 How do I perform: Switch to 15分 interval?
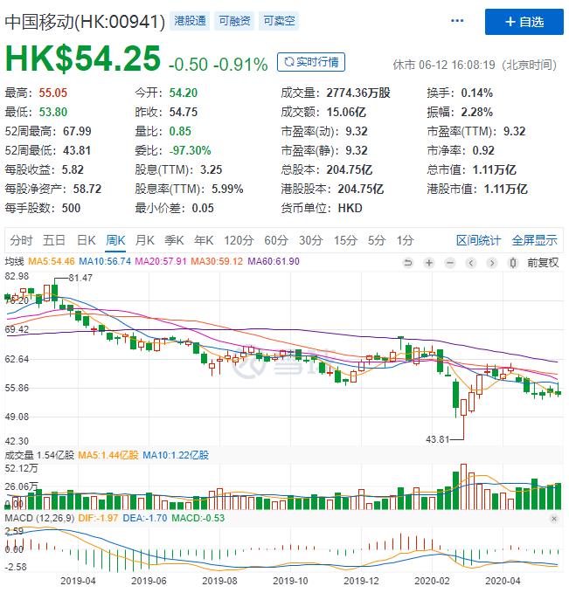[x=345, y=240]
